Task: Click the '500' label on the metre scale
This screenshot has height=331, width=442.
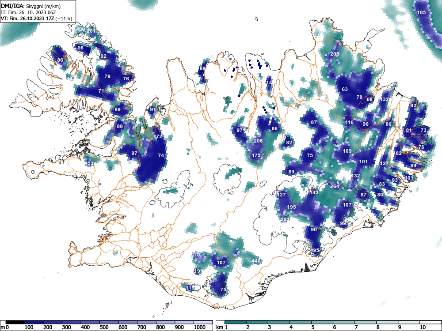Action: click(104, 327)
